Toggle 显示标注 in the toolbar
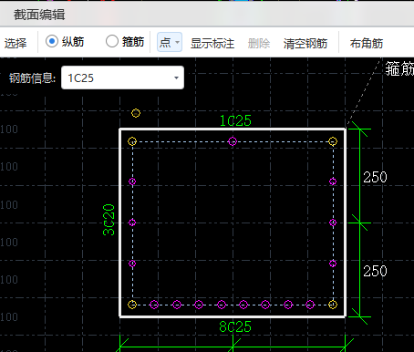The width and height of the screenshot is (414, 352). point(212,44)
